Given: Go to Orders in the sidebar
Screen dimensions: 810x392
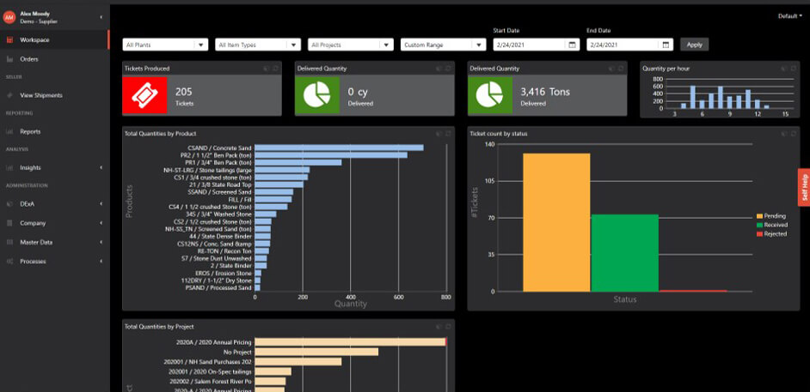Looking at the screenshot, I should [29, 59].
